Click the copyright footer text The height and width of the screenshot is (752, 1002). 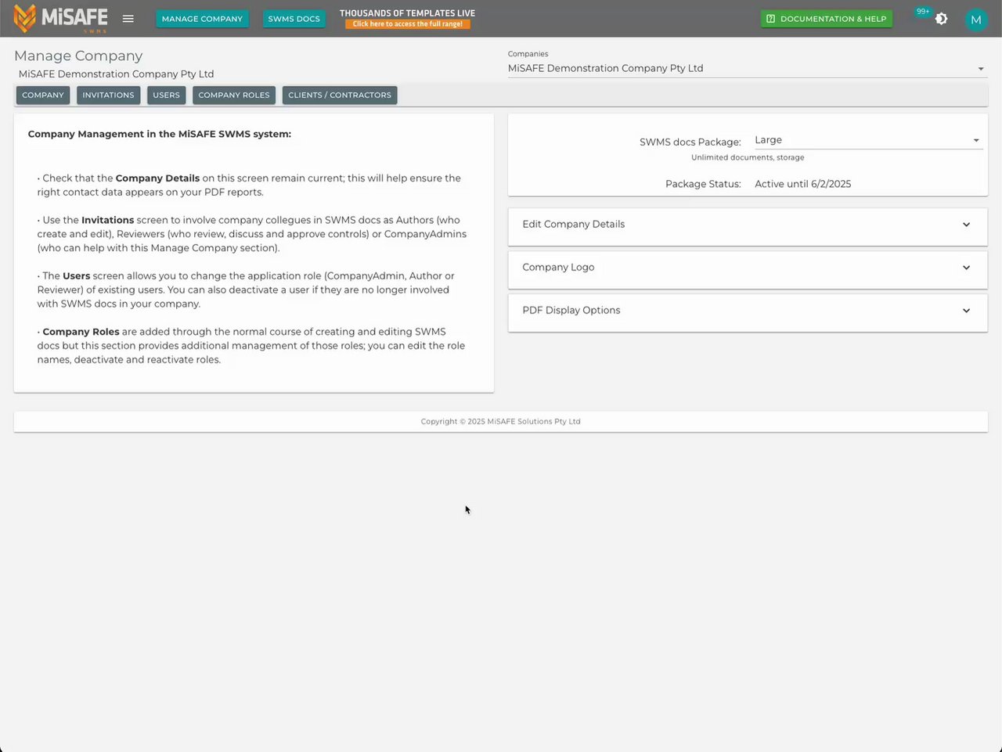[500, 421]
